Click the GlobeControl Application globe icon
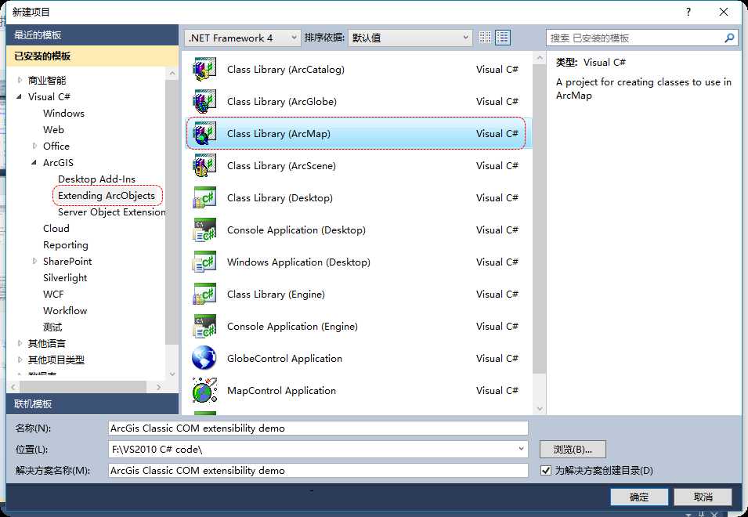Screen dimensions: 748x517 point(204,358)
